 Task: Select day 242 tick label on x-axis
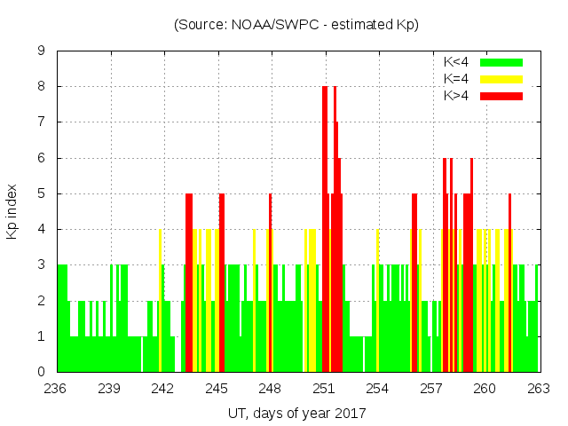[163, 389]
